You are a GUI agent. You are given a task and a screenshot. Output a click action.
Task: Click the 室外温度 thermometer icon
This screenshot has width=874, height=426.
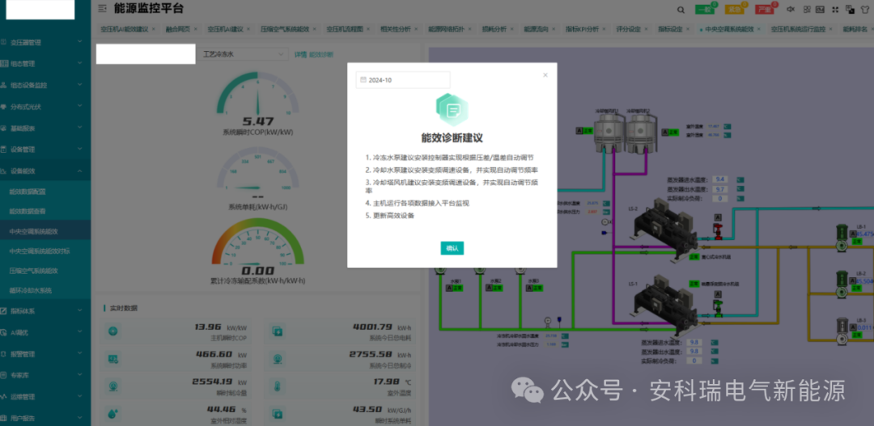pos(277,386)
